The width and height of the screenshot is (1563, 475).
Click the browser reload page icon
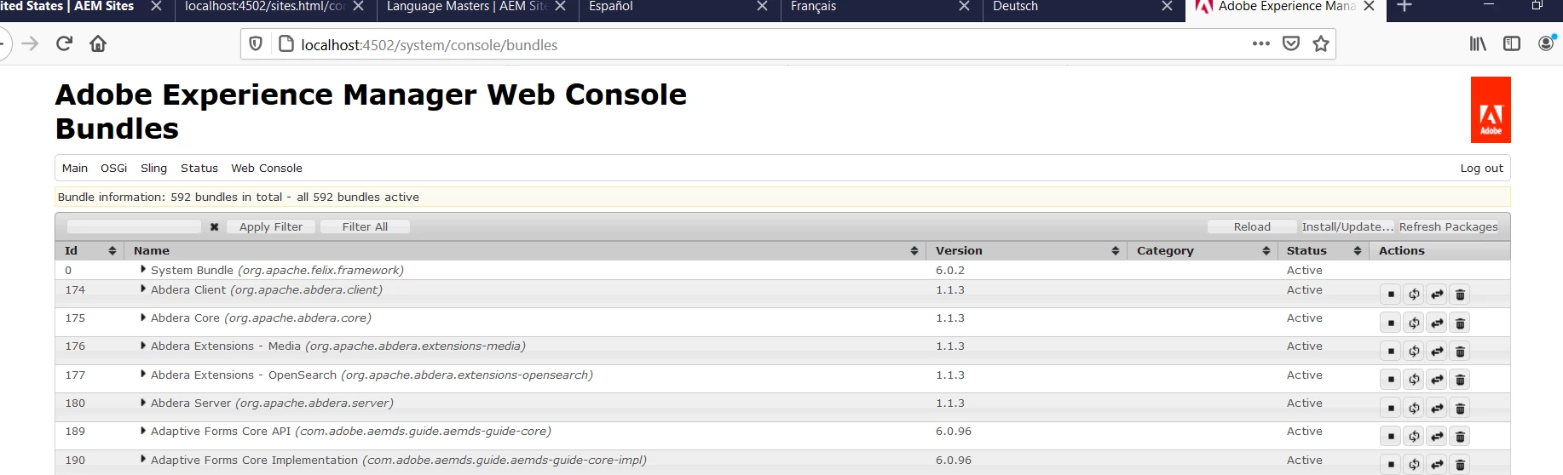click(64, 43)
